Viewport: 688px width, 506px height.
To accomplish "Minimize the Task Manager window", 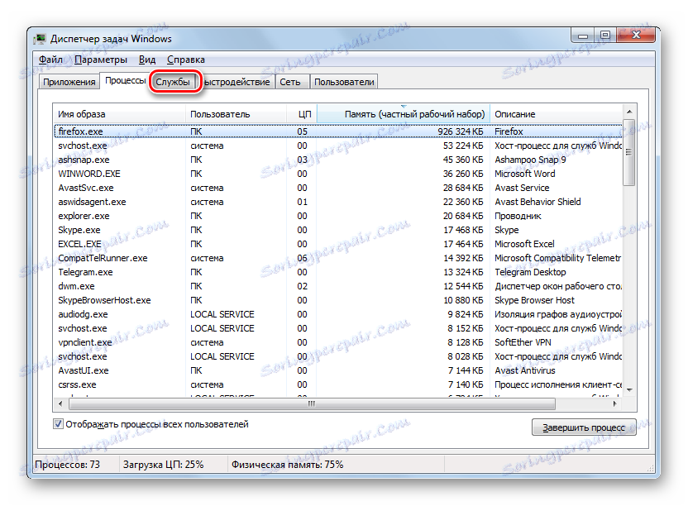I will (x=583, y=36).
